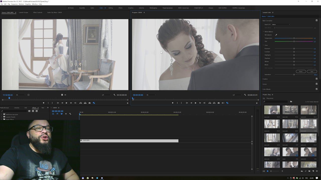
Task: Open Program monitor resolution 1/2 dropdown
Action: click(237, 95)
